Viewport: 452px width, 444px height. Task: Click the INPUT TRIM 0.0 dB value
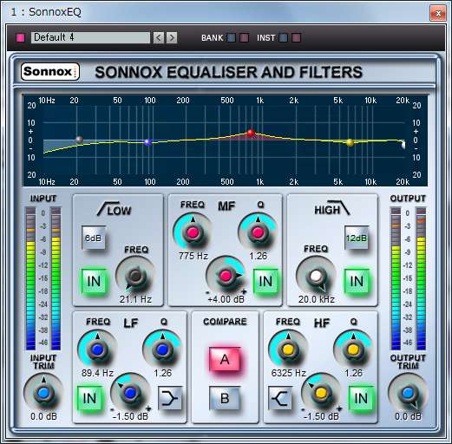tap(43, 416)
